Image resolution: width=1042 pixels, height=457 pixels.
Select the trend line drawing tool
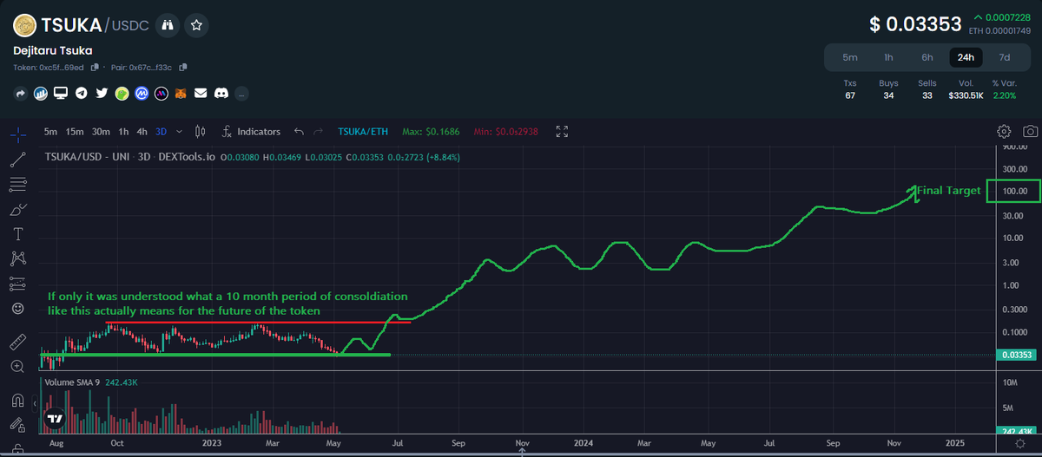[x=17, y=160]
